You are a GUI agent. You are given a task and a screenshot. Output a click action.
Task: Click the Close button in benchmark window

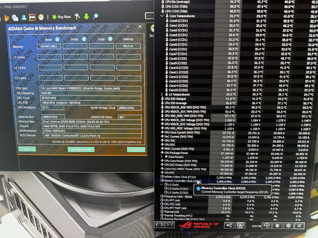point(136,150)
